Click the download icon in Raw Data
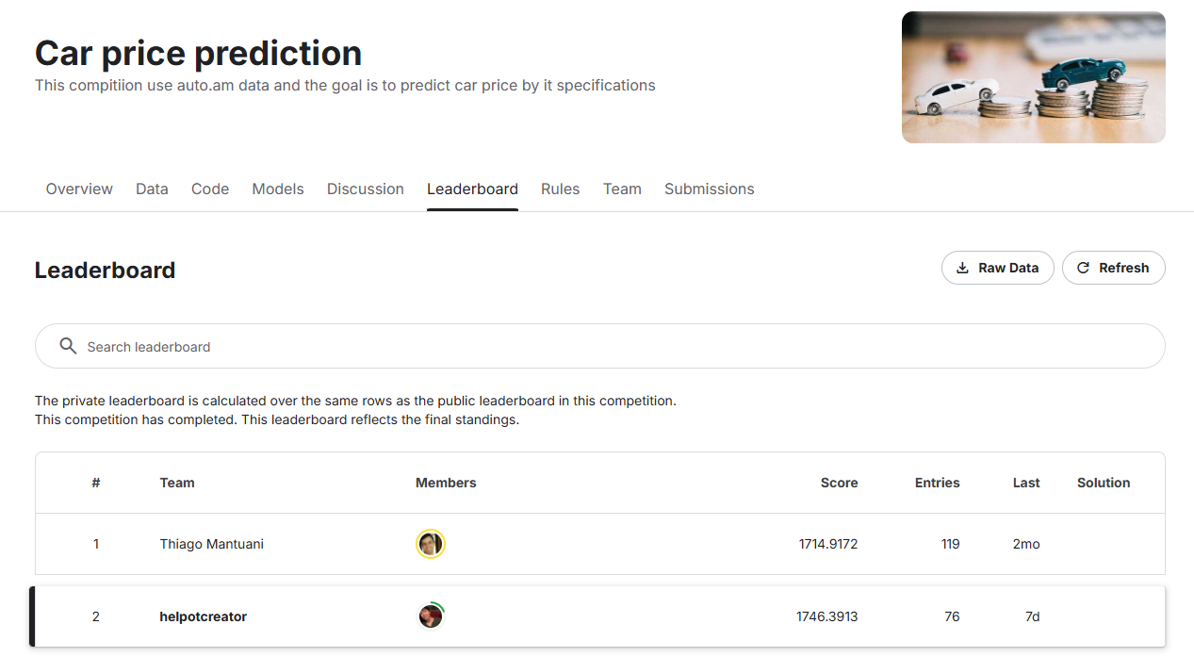 tap(962, 268)
